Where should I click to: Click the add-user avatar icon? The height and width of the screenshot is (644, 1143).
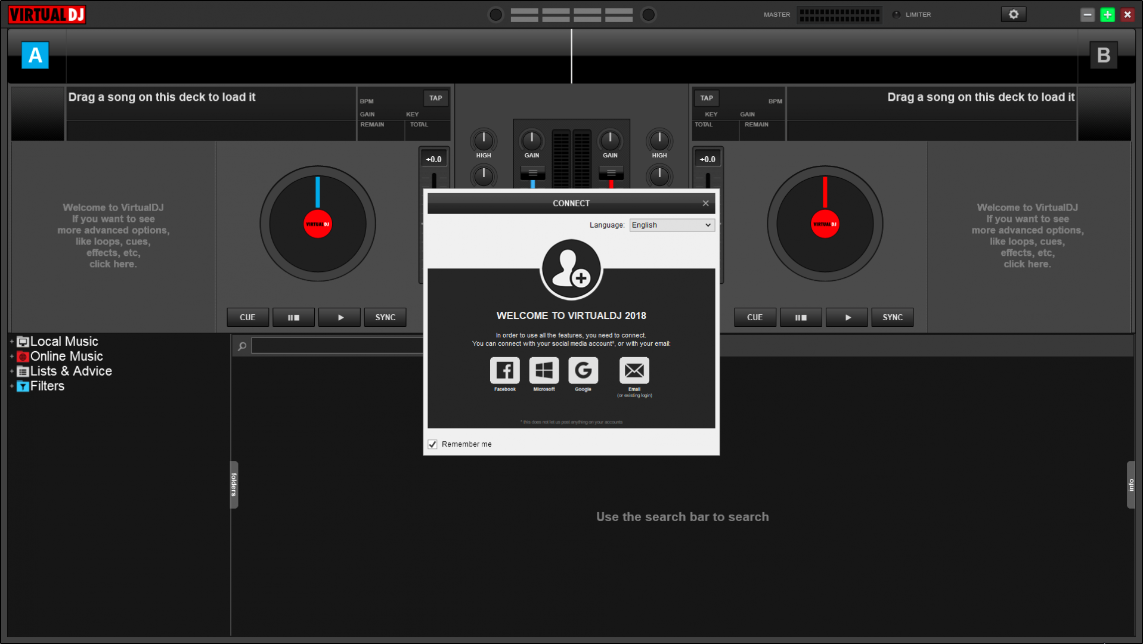pos(571,270)
